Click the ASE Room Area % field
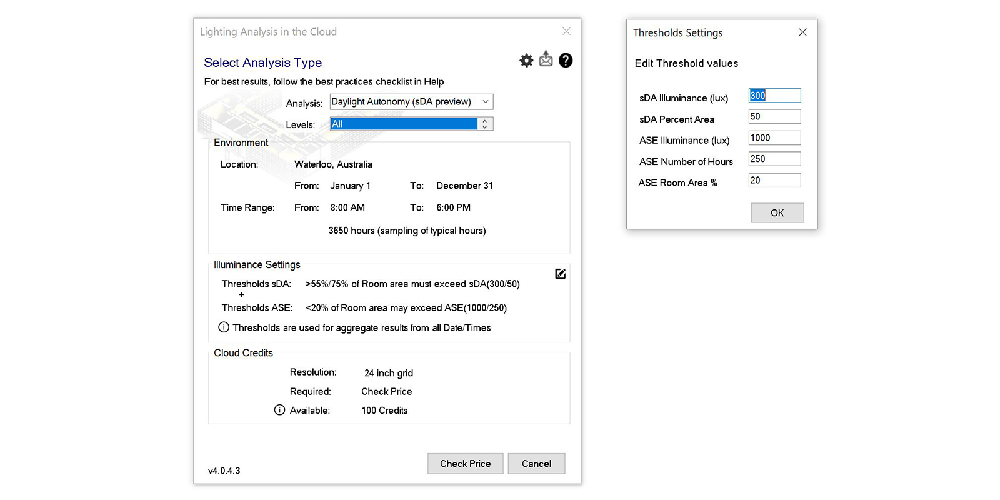The height and width of the screenshot is (500, 1000). coord(774,181)
